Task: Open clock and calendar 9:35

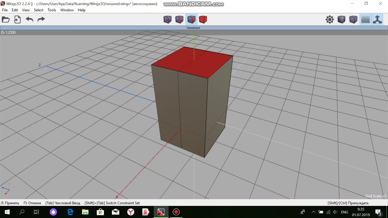Action: [x=361, y=212]
